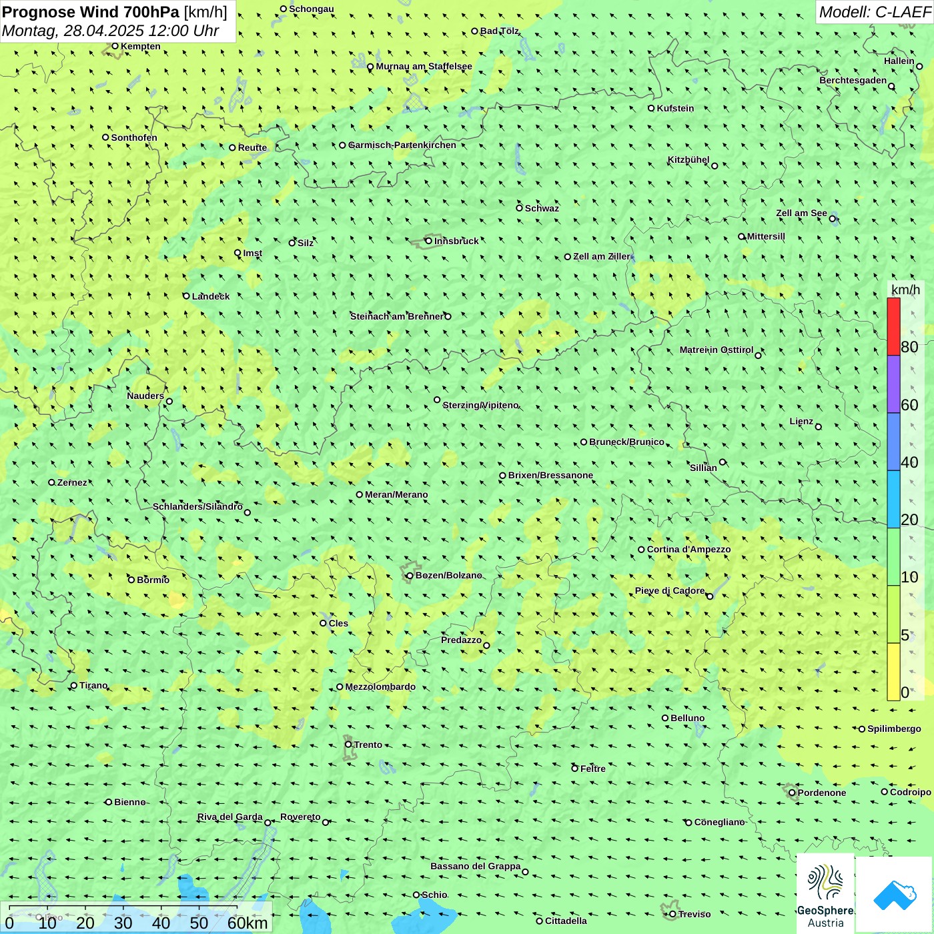Click the Bad Tölz label
The height and width of the screenshot is (934, 934).
[x=499, y=31]
